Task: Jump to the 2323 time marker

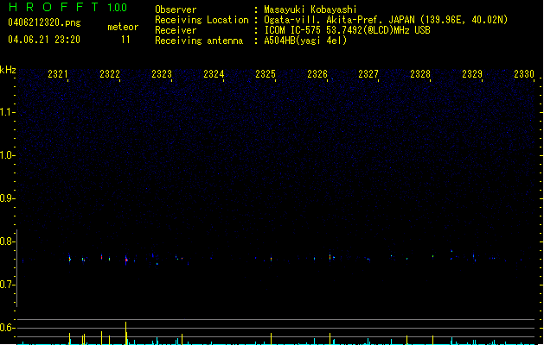Action: point(162,75)
